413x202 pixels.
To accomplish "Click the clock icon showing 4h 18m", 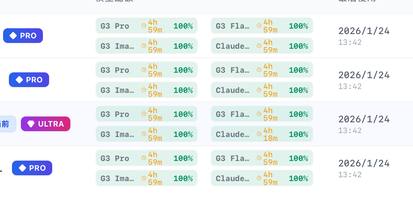I will point(259,134).
